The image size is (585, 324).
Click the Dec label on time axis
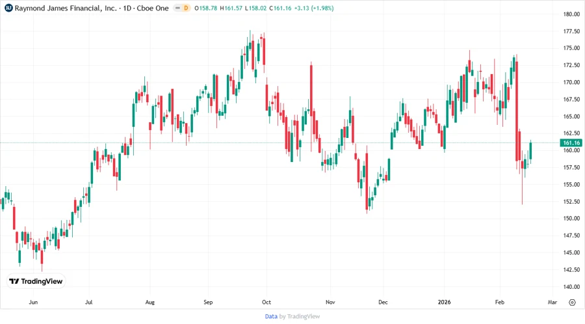click(383, 302)
